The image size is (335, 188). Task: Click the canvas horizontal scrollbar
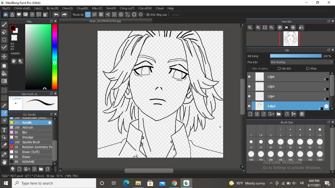(x=149, y=170)
